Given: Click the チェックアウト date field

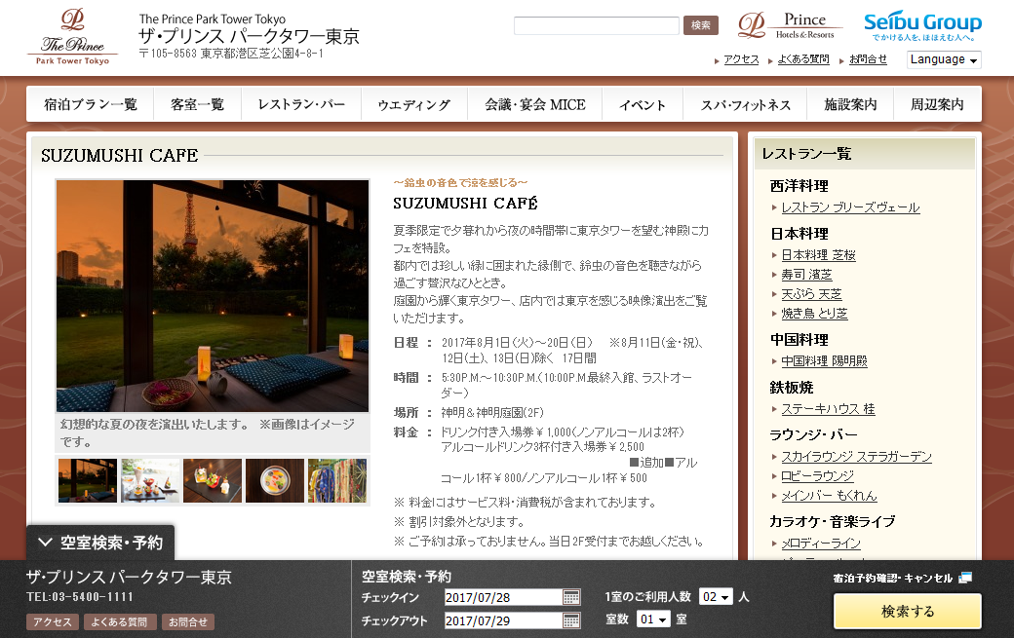Looking at the screenshot, I should 503,620.
